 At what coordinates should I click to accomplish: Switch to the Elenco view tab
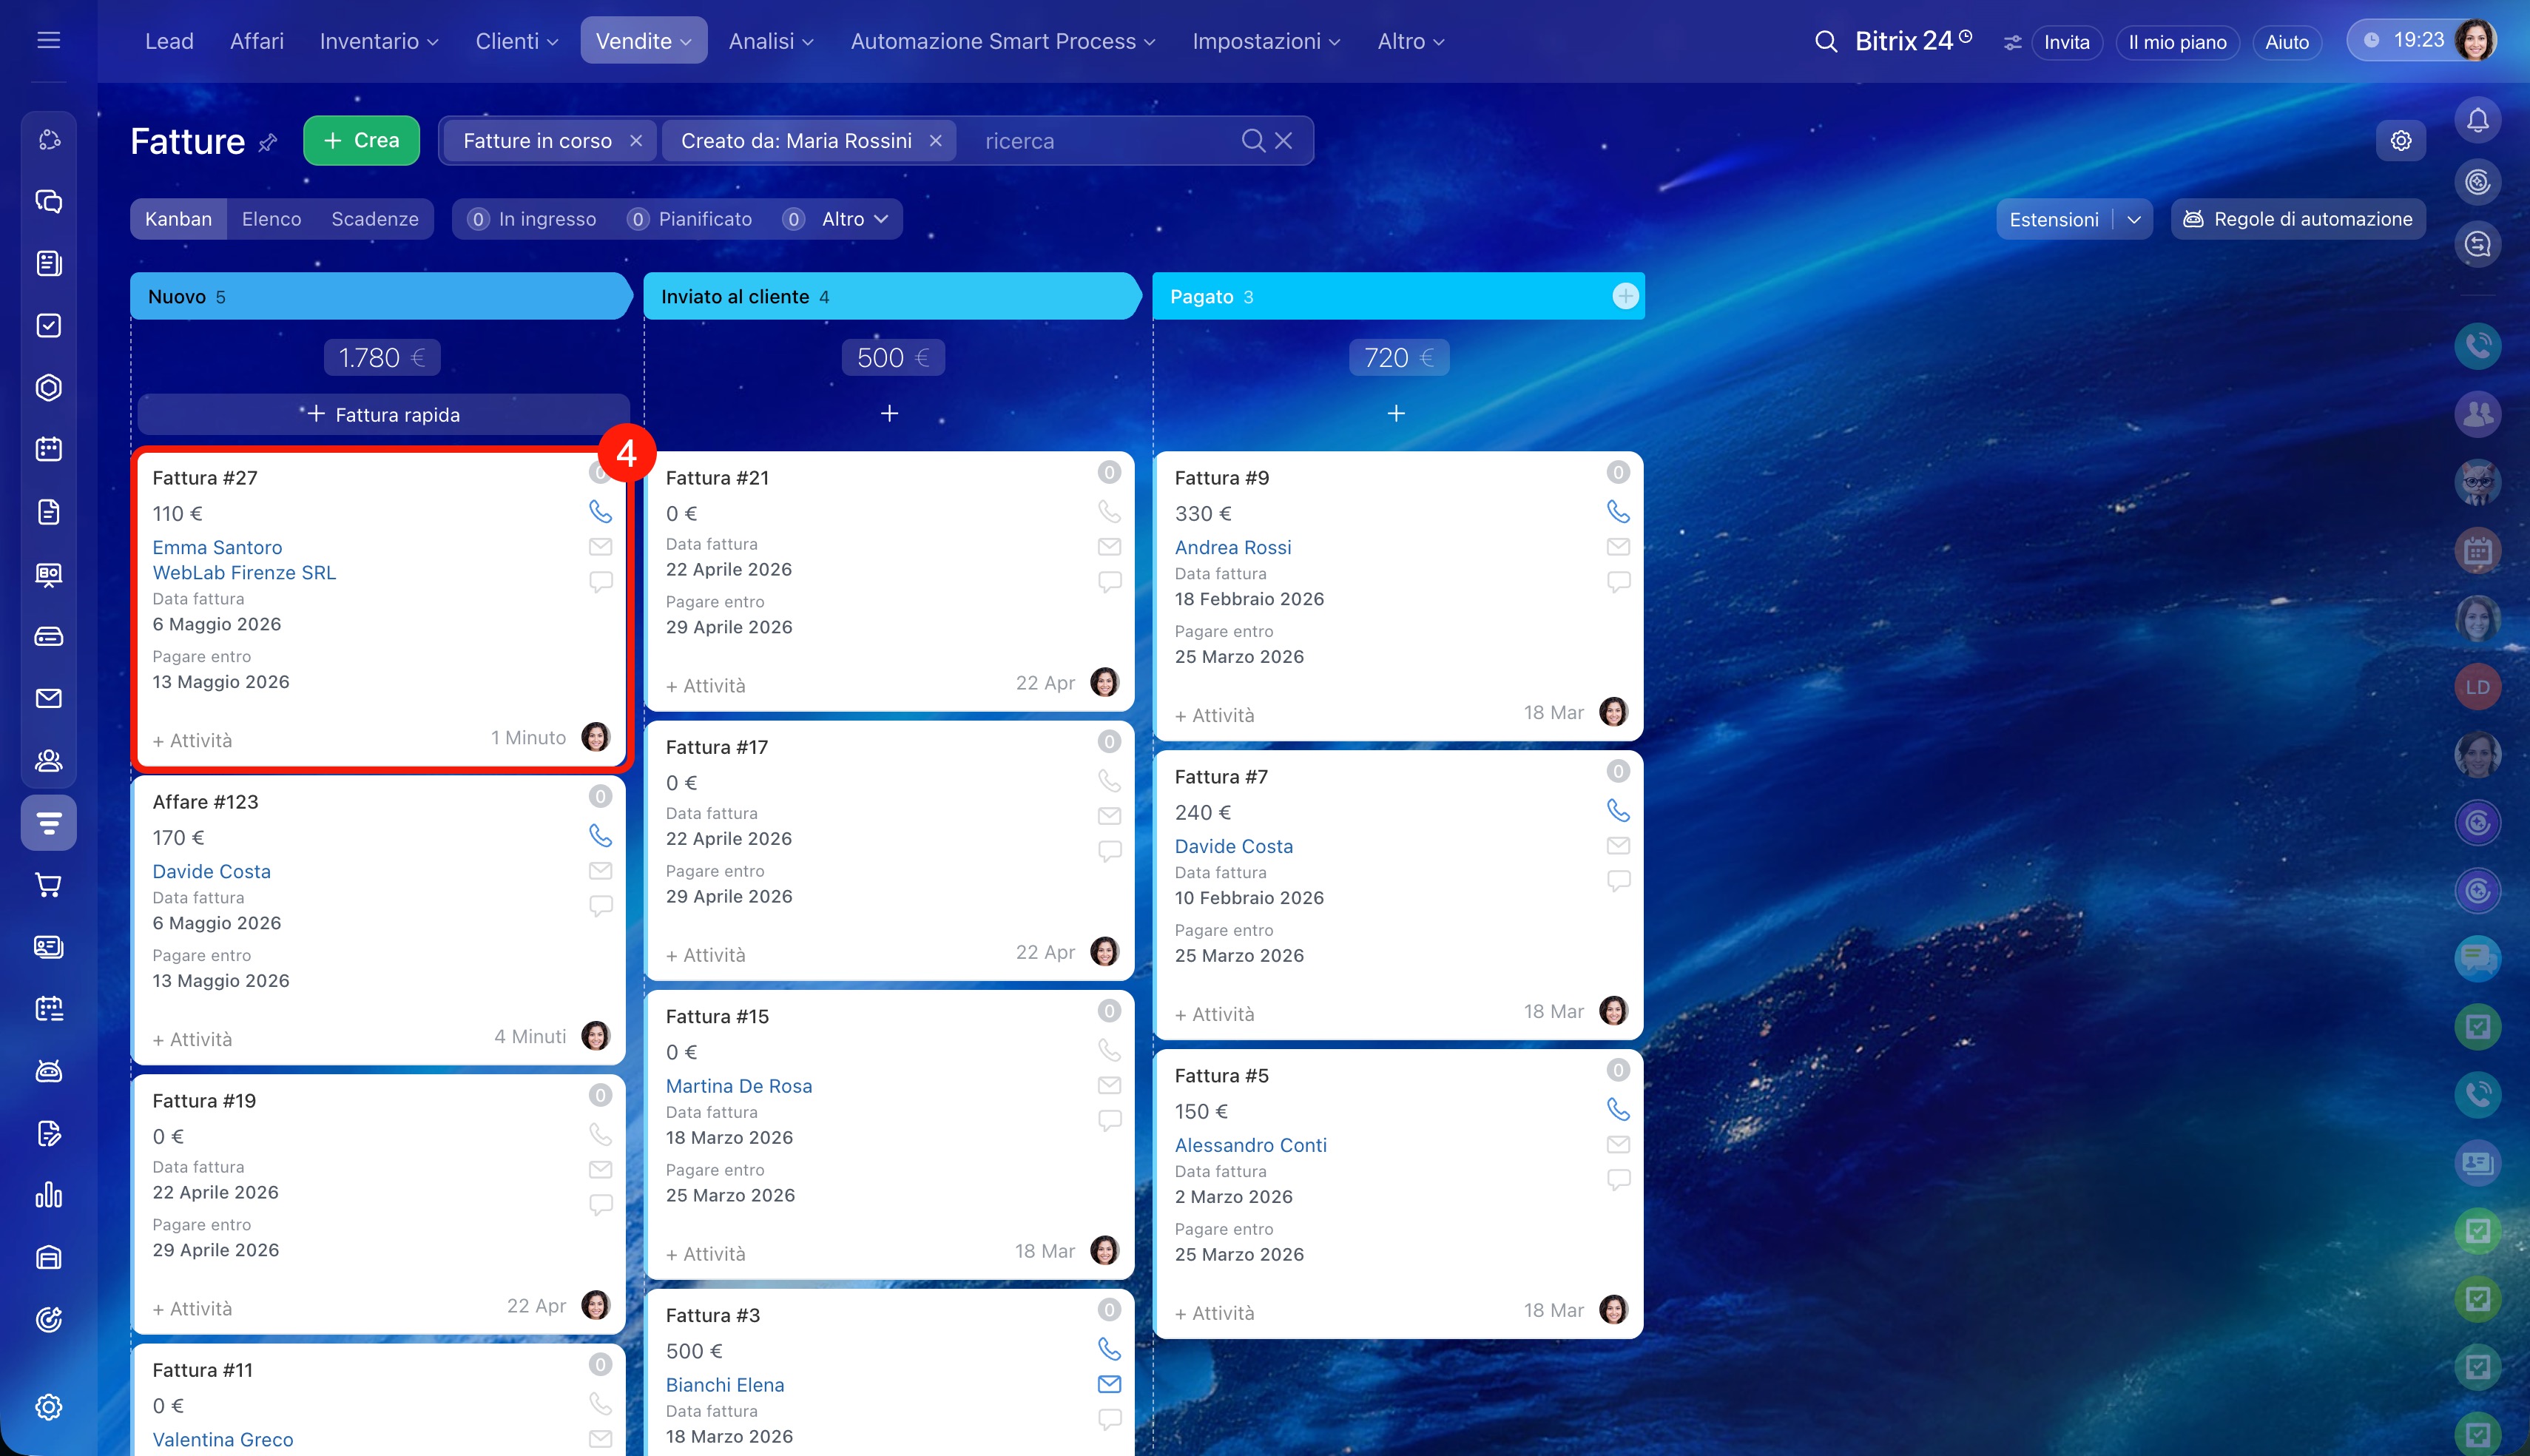tap(271, 219)
